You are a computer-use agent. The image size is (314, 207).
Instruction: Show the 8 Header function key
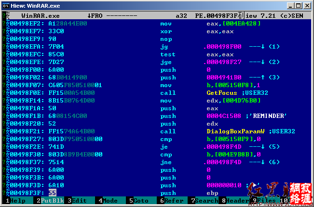pyautogui.click(x=235, y=201)
